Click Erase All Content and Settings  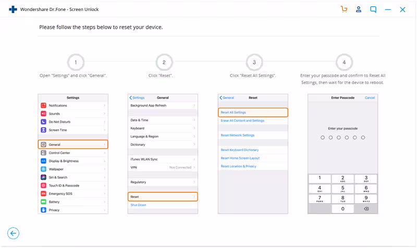(x=242, y=121)
